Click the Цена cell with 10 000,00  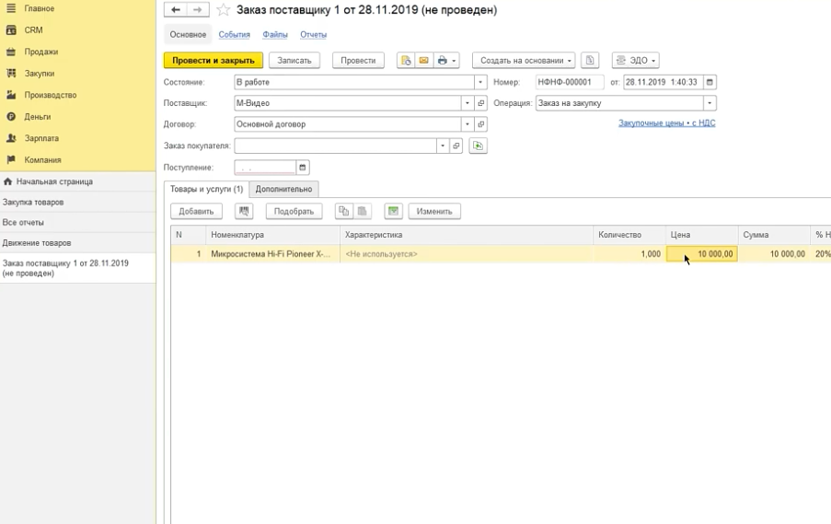(x=702, y=254)
